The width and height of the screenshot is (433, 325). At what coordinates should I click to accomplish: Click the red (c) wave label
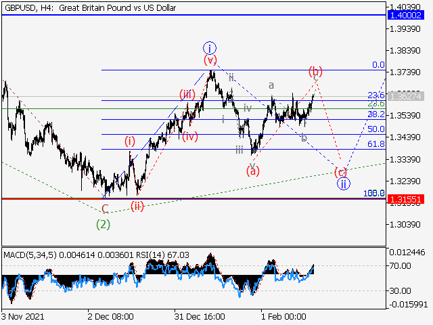[340, 173]
